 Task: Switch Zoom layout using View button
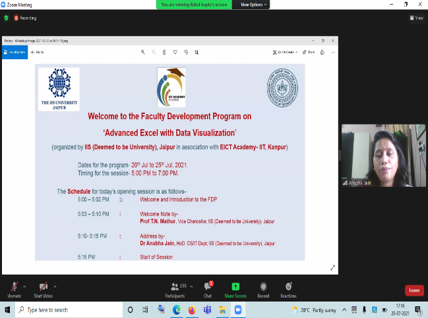[416, 18]
